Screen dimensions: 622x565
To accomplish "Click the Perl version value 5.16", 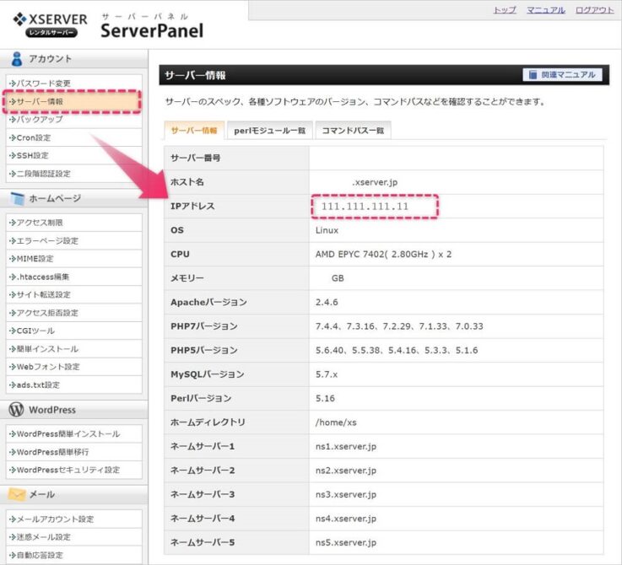I will click(x=325, y=398).
